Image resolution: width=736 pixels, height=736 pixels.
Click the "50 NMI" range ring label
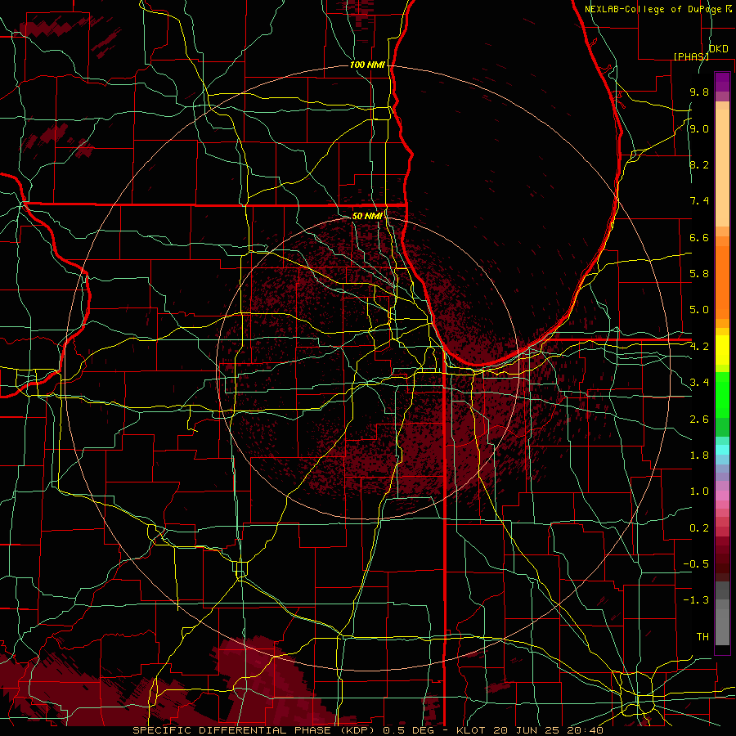[x=367, y=216]
